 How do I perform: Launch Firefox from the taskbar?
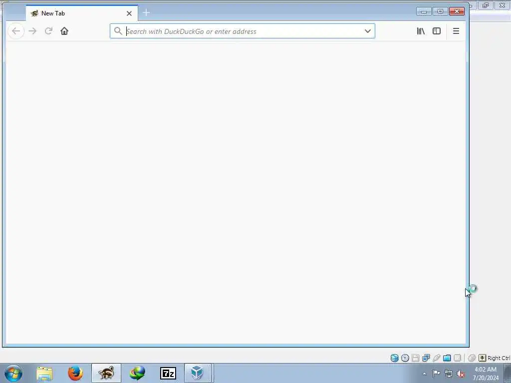coord(75,373)
